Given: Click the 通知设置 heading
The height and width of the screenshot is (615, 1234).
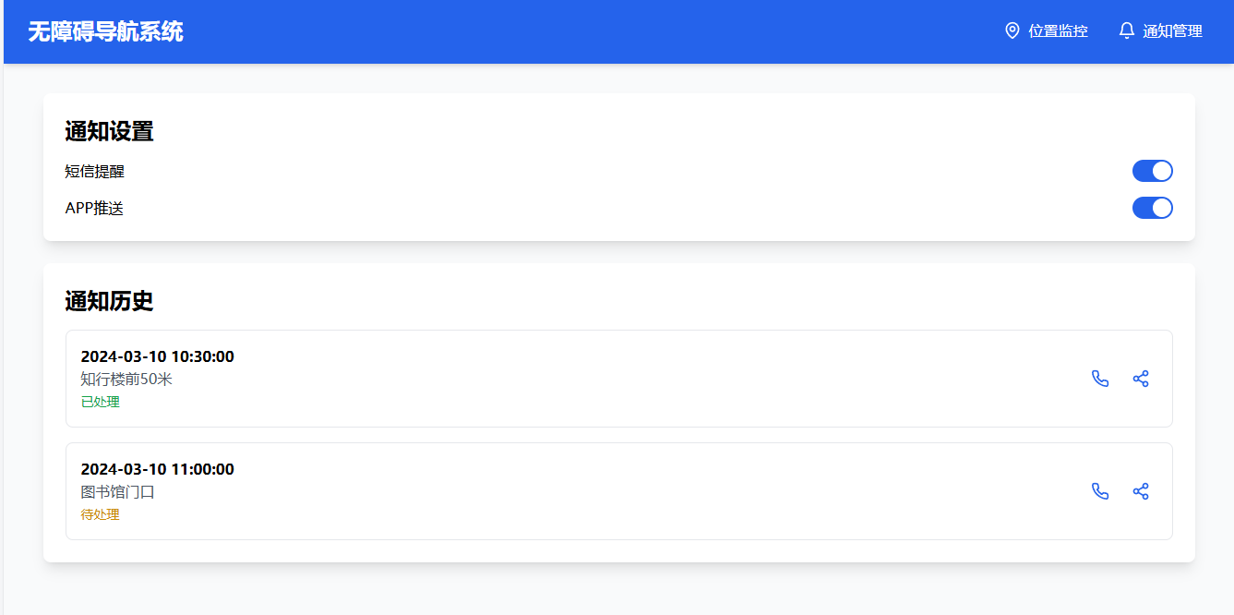Looking at the screenshot, I should [109, 131].
